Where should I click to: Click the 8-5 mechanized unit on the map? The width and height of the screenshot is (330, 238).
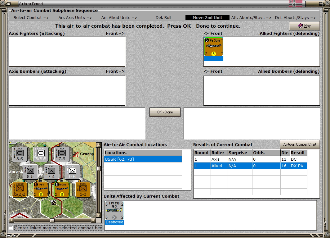tap(30, 172)
